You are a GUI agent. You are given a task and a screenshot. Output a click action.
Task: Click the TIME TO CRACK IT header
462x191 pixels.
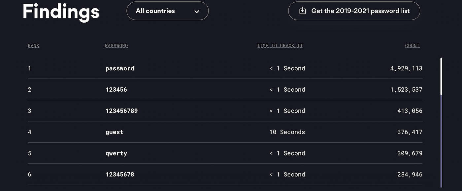coord(280,46)
